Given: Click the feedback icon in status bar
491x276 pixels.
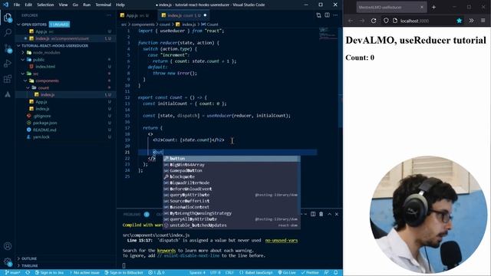Looking at the screenshot, I should 327,273.
